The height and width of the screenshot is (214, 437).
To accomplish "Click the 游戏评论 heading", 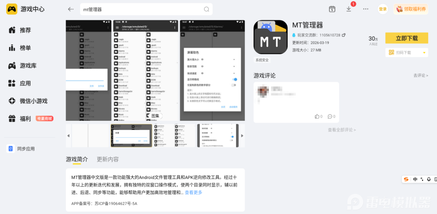I will click(265, 75).
